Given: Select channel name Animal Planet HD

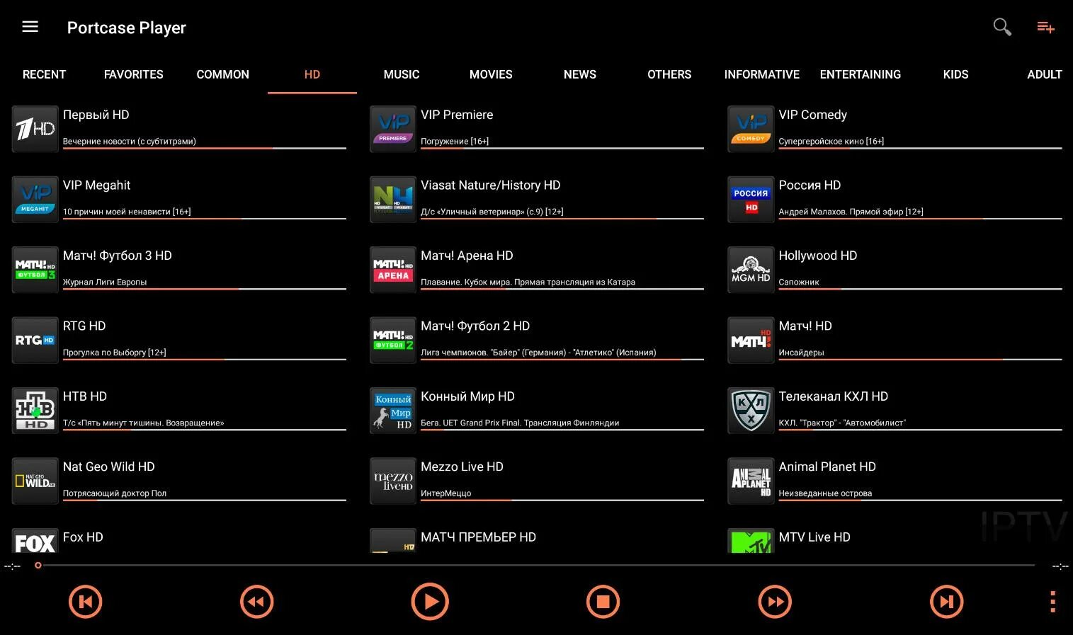Looking at the screenshot, I should pos(827,467).
